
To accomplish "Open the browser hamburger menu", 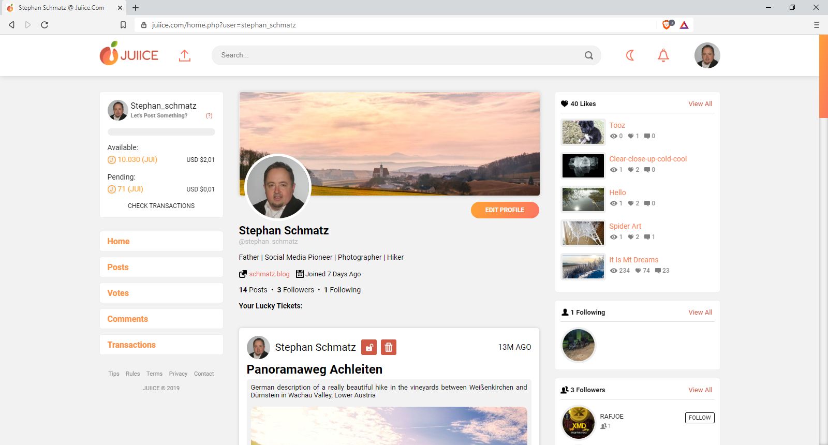I will click(x=817, y=25).
